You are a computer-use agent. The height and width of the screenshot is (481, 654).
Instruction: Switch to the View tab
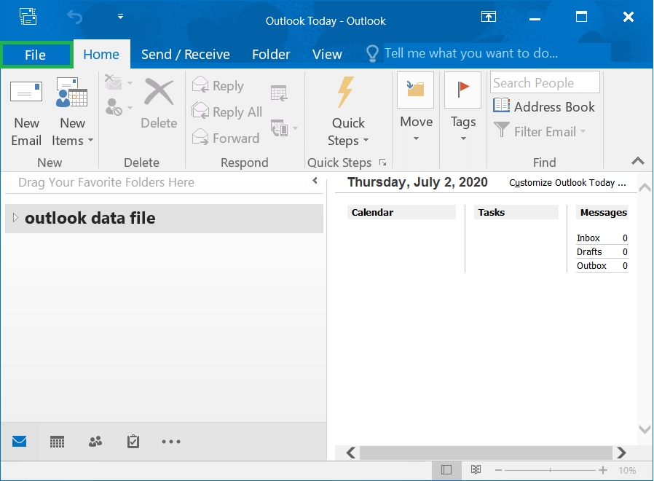click(327, 54)
